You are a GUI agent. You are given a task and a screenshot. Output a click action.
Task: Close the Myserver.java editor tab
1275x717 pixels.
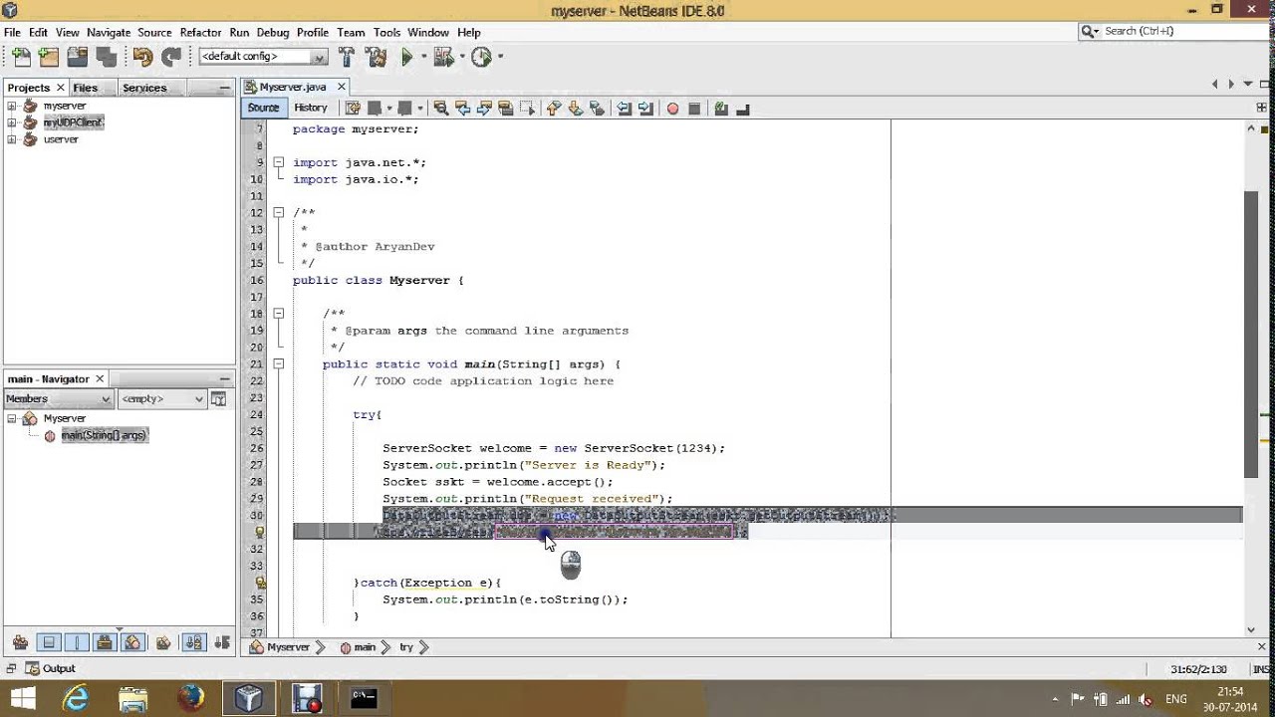[x=342, y=87]
